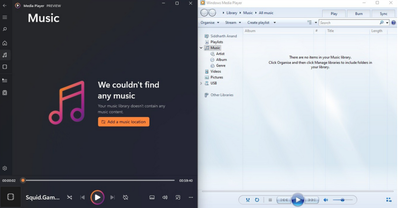Click Squid.Gam... now playing thumbnail
Viewport: 399px width, 208px height.
click(10, 197)
